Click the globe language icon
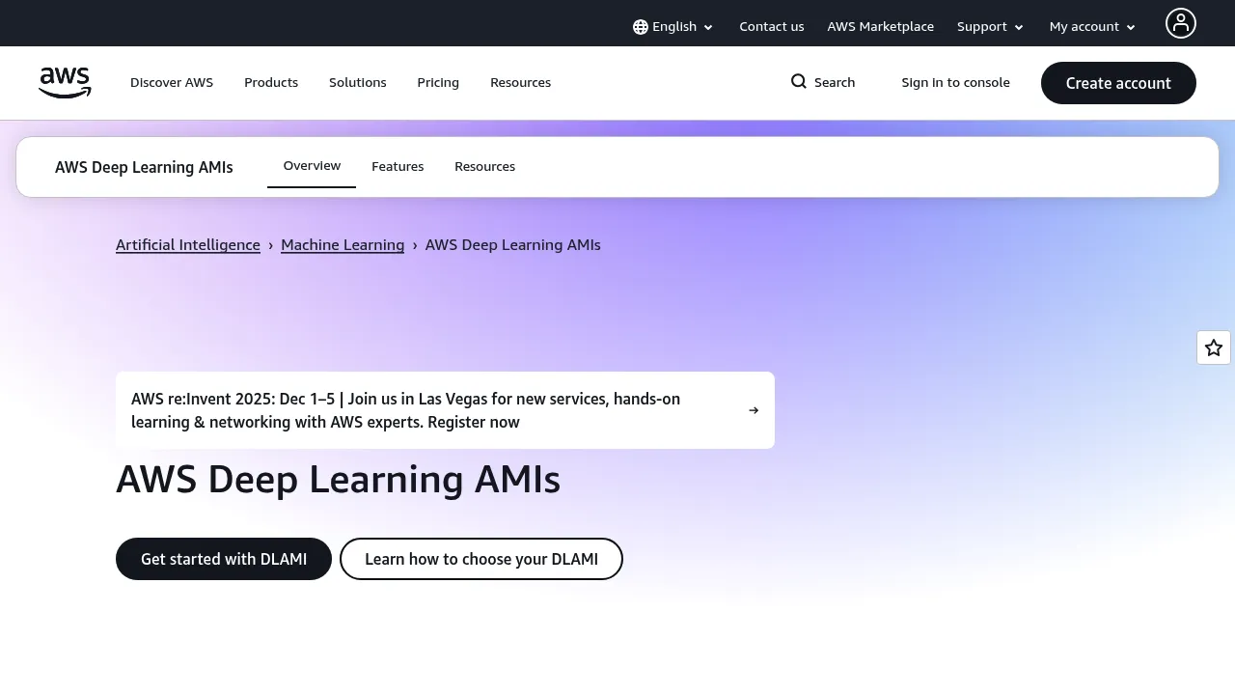This screenshot has height=695, width=1235. [x=641, y=27]
